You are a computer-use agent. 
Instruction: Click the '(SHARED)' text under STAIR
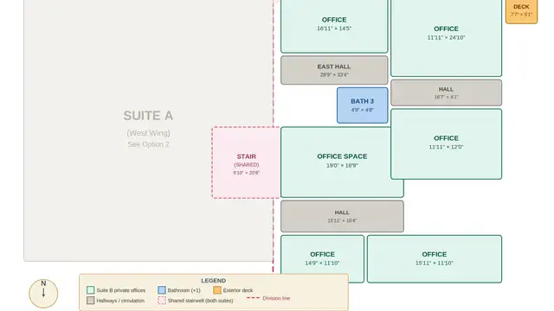coord(246,165)
